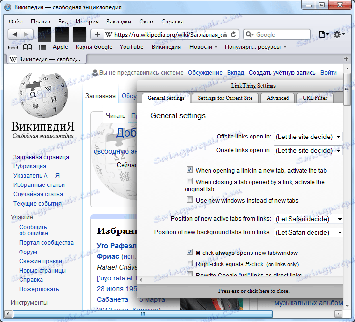Open the Вид menu
This screenshot has width=355, height=322.
tap(63, 22)
